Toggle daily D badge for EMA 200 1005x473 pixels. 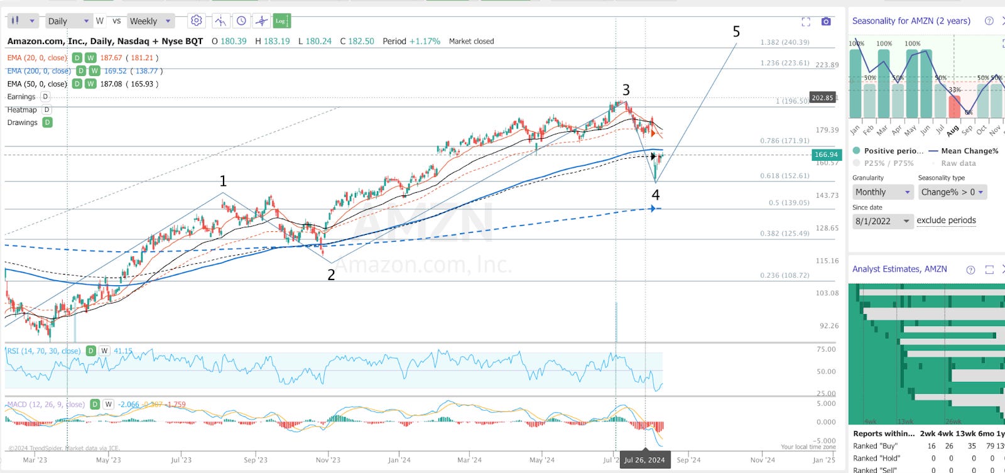point(80,71)
